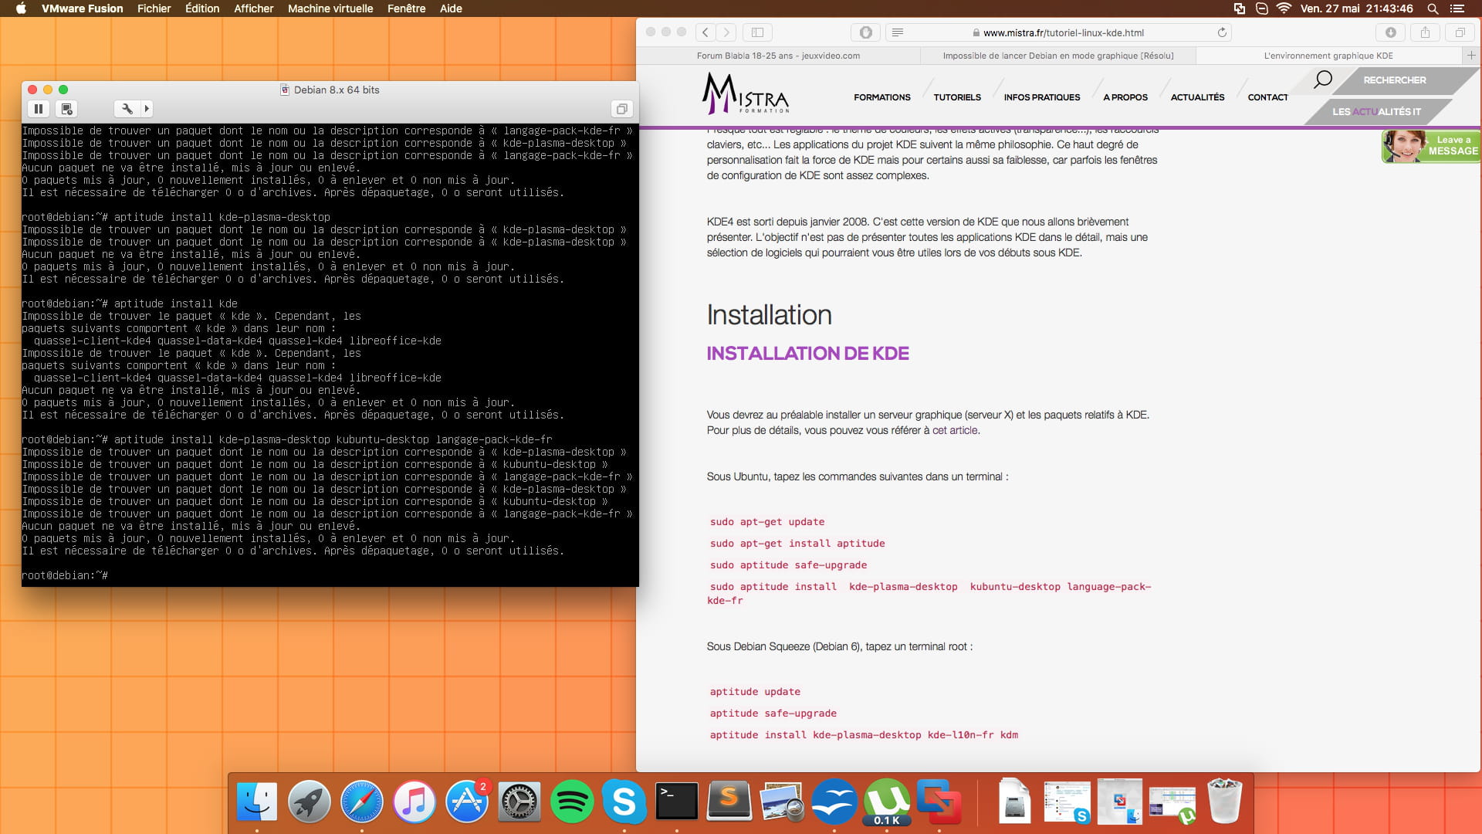1482x834 pixels.
Task: Open the Apple menu
Action: tap(21, 8)
